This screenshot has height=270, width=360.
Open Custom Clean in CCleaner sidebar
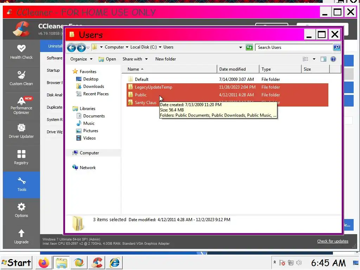tap(21, 78)
